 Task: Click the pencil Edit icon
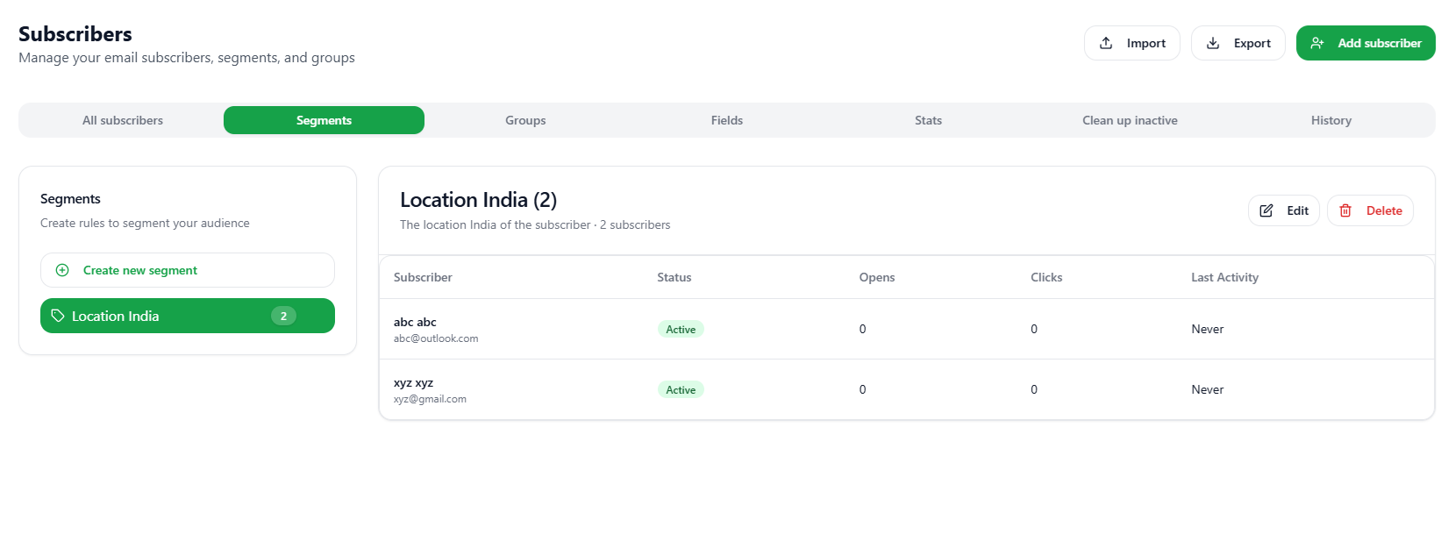pos(1266,210)
